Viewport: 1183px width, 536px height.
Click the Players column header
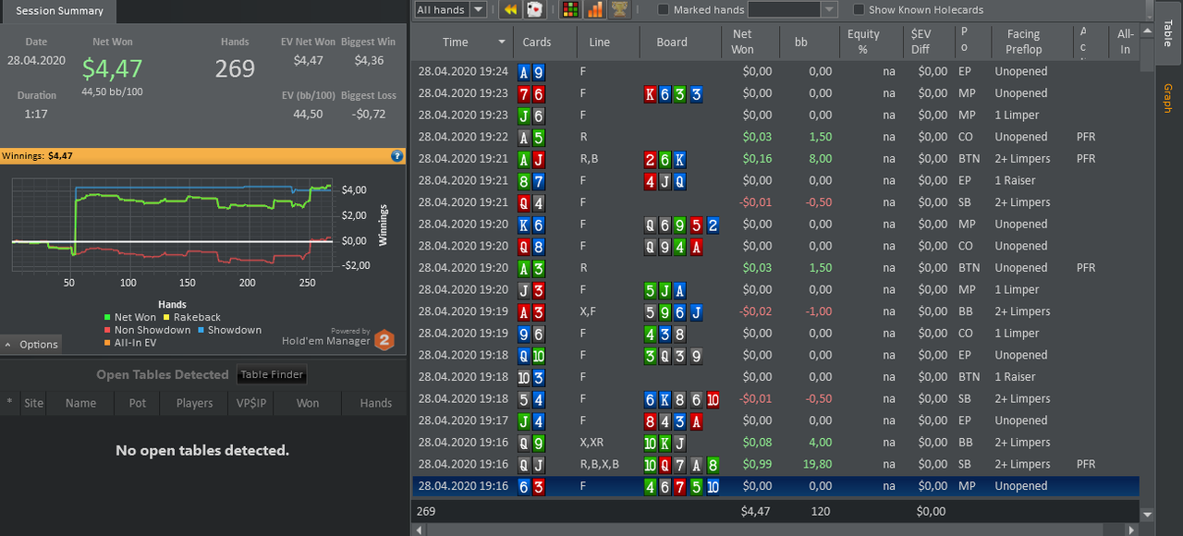[x=194, y=403]
